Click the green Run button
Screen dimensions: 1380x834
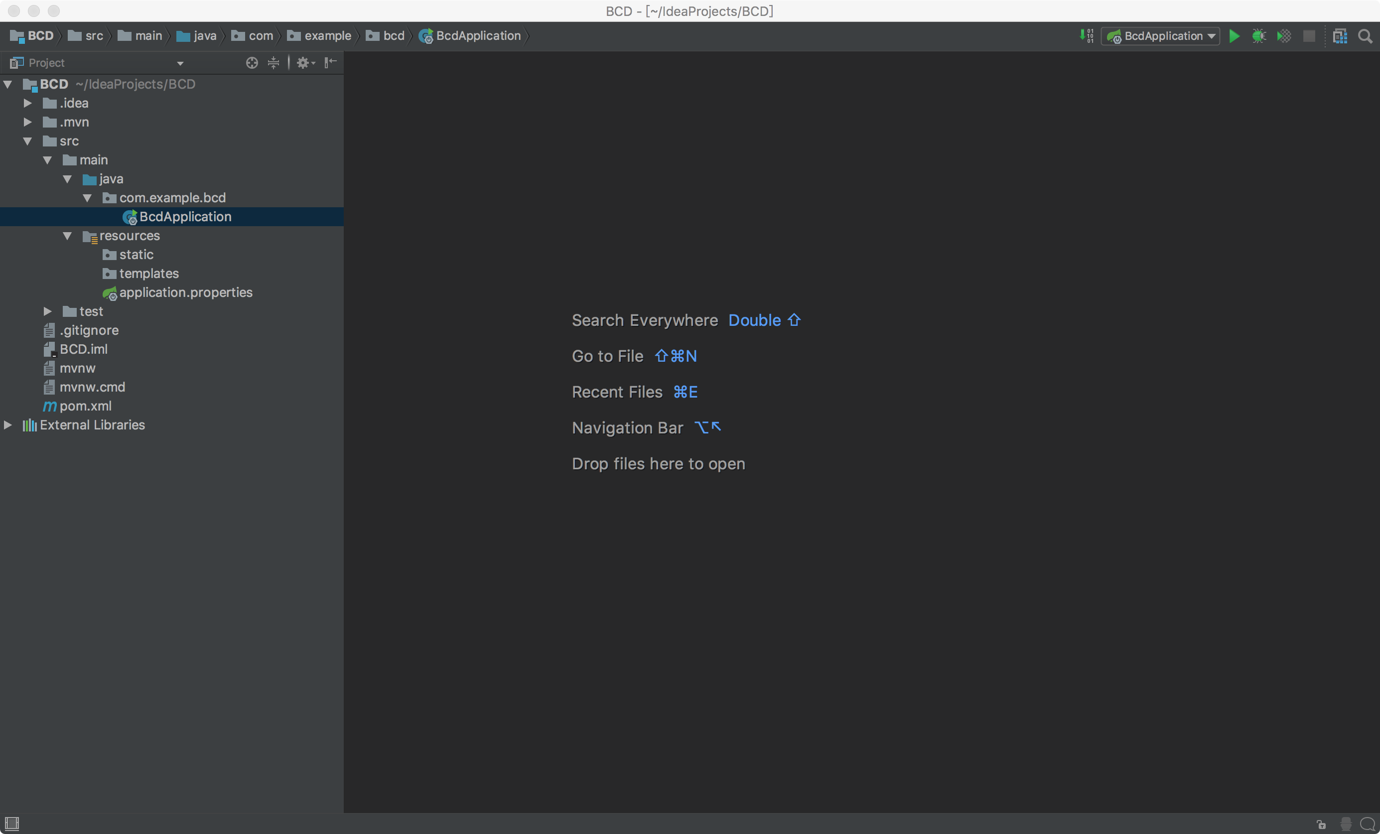pos(1234,36)
